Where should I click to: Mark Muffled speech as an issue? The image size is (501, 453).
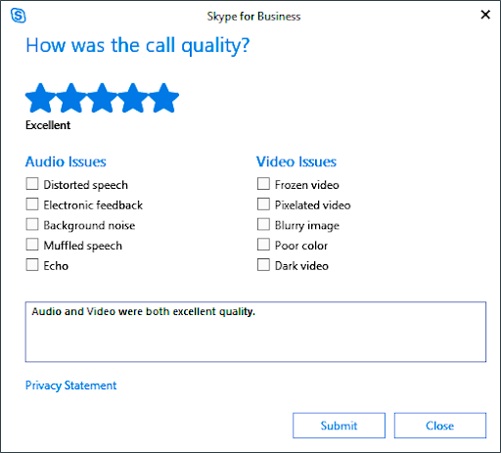coord(32,245)
